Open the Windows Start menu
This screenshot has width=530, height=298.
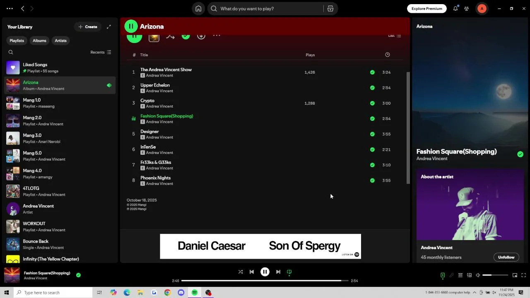tap(7, 293)
